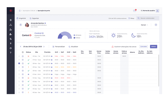Select the pin icon in sidebar
This screenshot has width=168, height=101.
11,44
